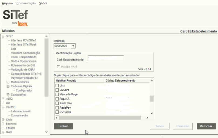The width and height of the screenshot is (218, 138).
Task: Collapse the CardSE module
Action: coord(3,107)
